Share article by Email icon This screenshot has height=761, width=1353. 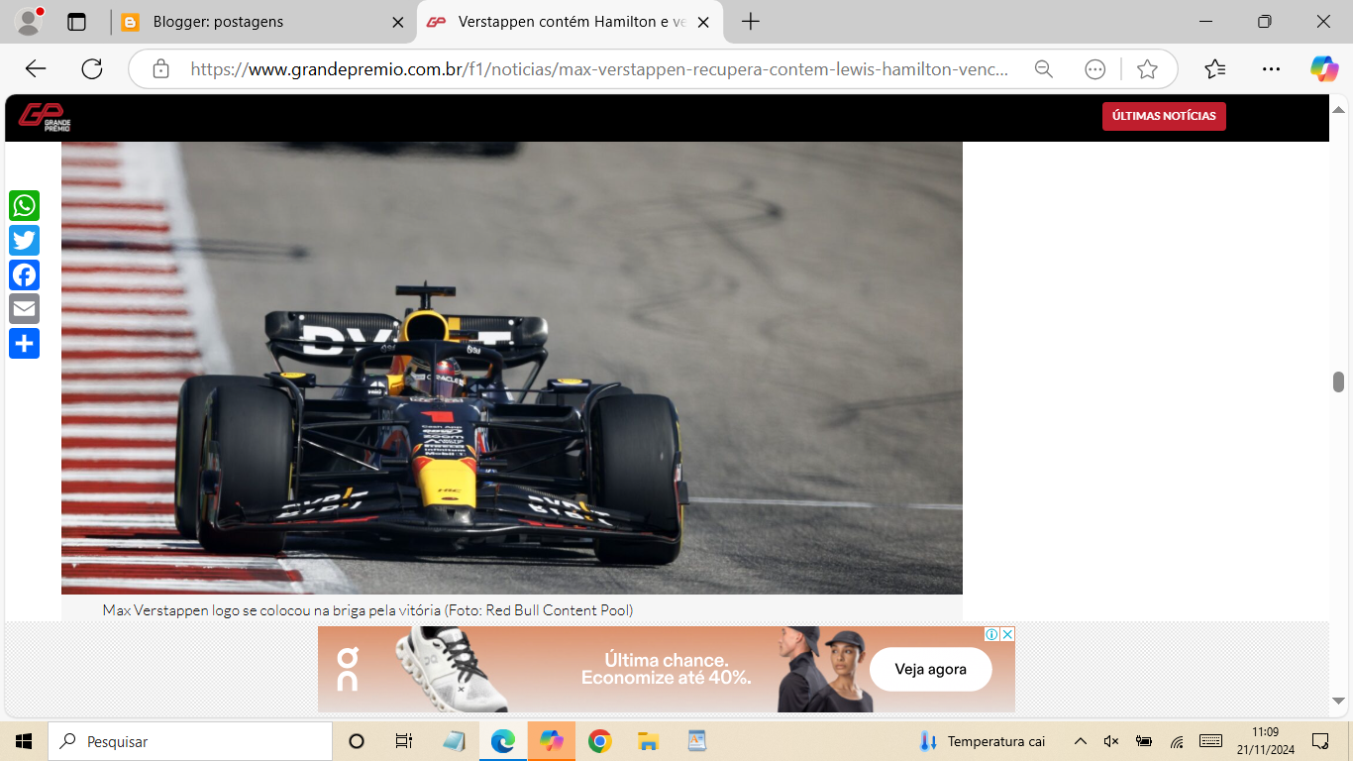click(x=24, y=309)
